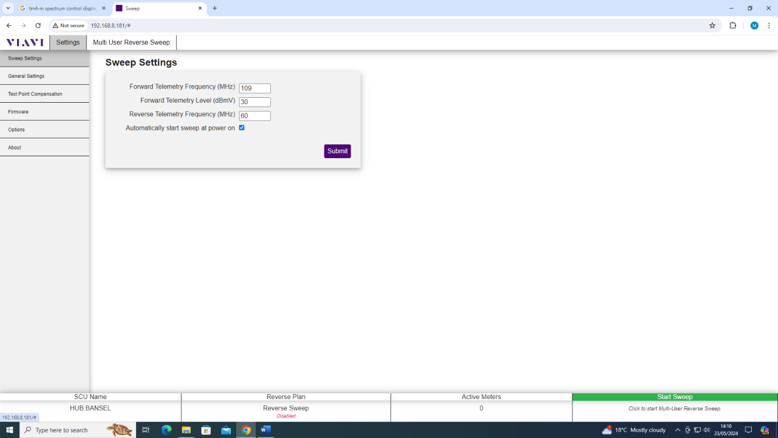Switch to Multi User Reverse Sweep tab
Image resolution: width=778 pixels, height=438 pixels.
[131, 42]
